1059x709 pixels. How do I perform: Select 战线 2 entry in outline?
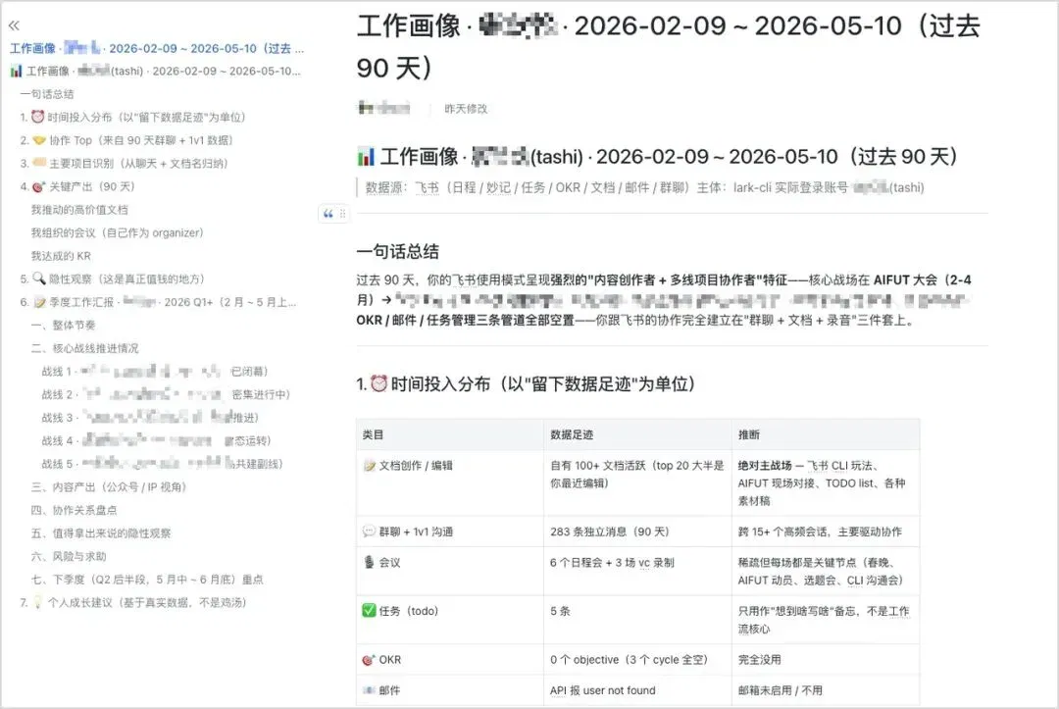[x=166, y=394]
